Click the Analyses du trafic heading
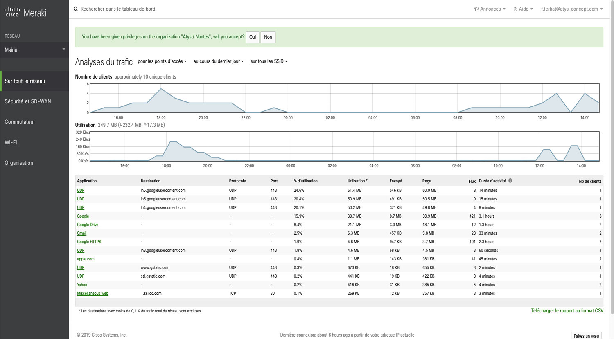 104,62
